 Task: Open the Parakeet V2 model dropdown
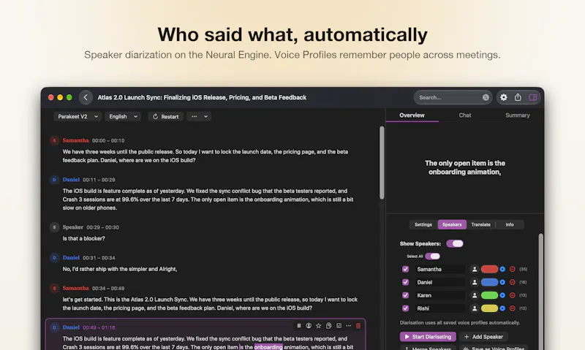pyautogui.click(x=78, y=116)
